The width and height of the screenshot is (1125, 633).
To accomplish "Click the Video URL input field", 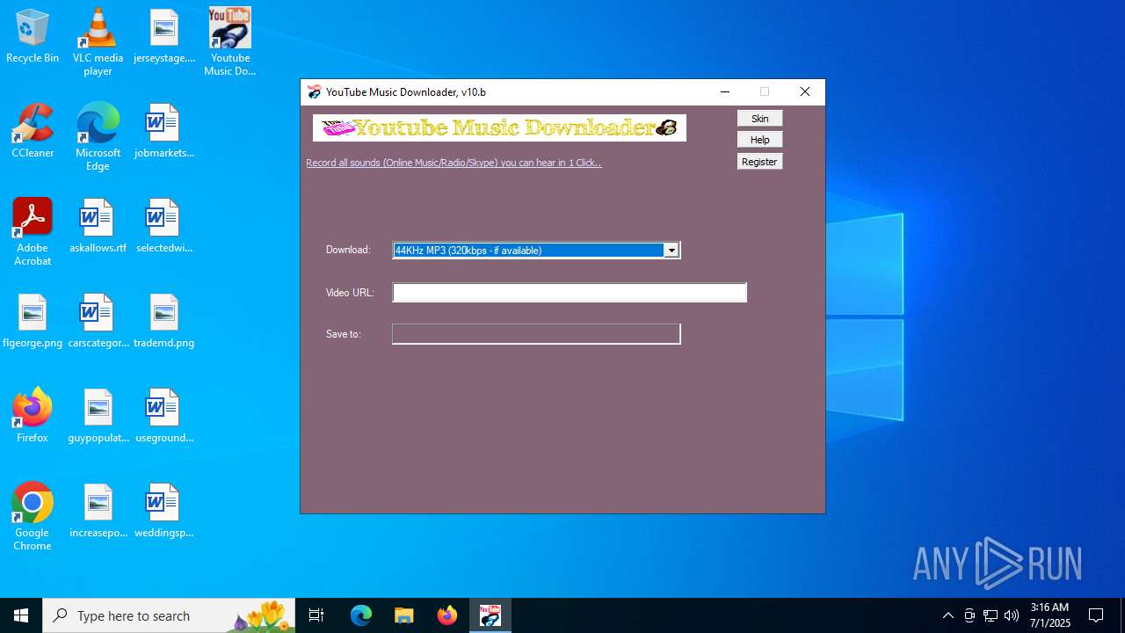I will pos(570,293).
